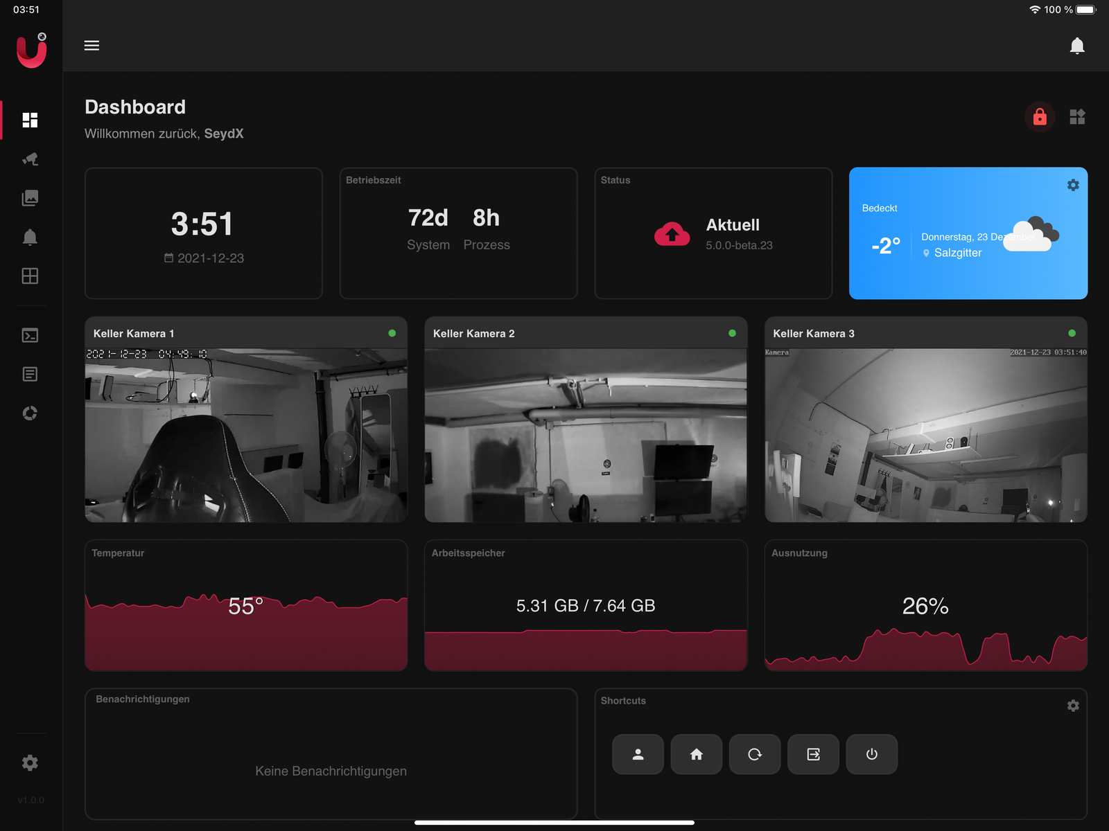Screen dimensions: 1109x831
Task: Select the Dashboard item in the sidebar
Action: click(x=30, y=120)
